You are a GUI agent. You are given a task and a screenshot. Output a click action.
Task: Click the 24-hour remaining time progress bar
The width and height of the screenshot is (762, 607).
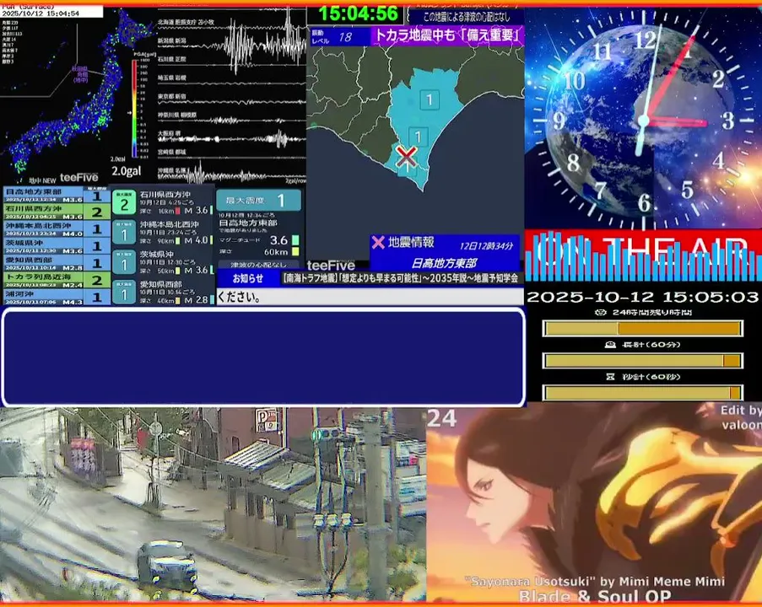(642, 329)
